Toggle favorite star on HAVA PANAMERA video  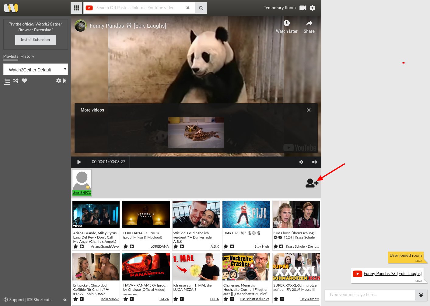click(x=125, y=299)
